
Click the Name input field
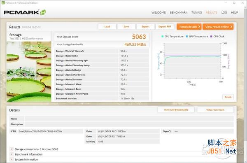click(129, 119)
